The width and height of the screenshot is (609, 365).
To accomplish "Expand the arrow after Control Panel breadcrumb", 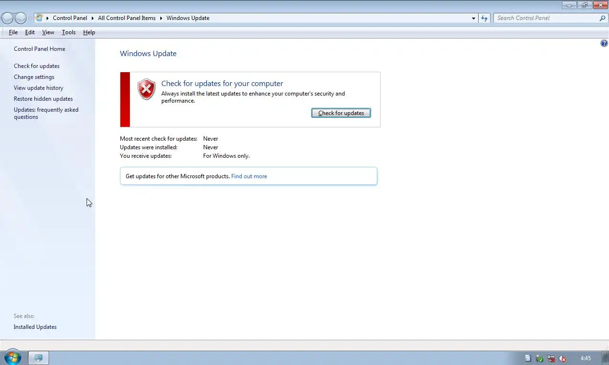I will [93, 18].
